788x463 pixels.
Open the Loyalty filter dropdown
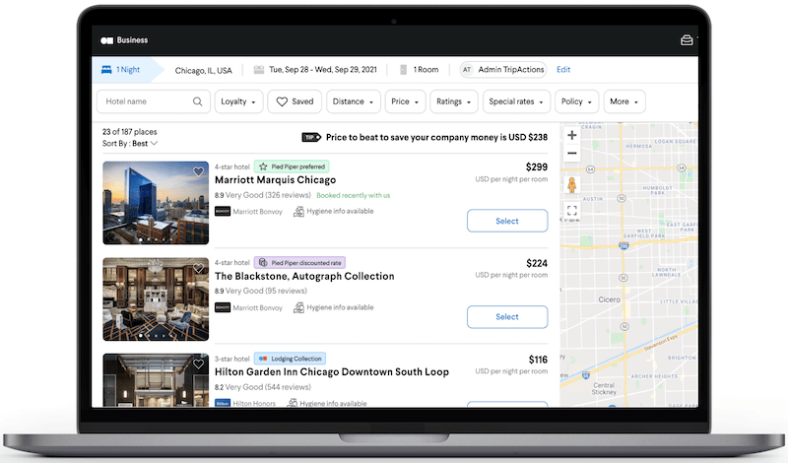click(x=238, y=101)
